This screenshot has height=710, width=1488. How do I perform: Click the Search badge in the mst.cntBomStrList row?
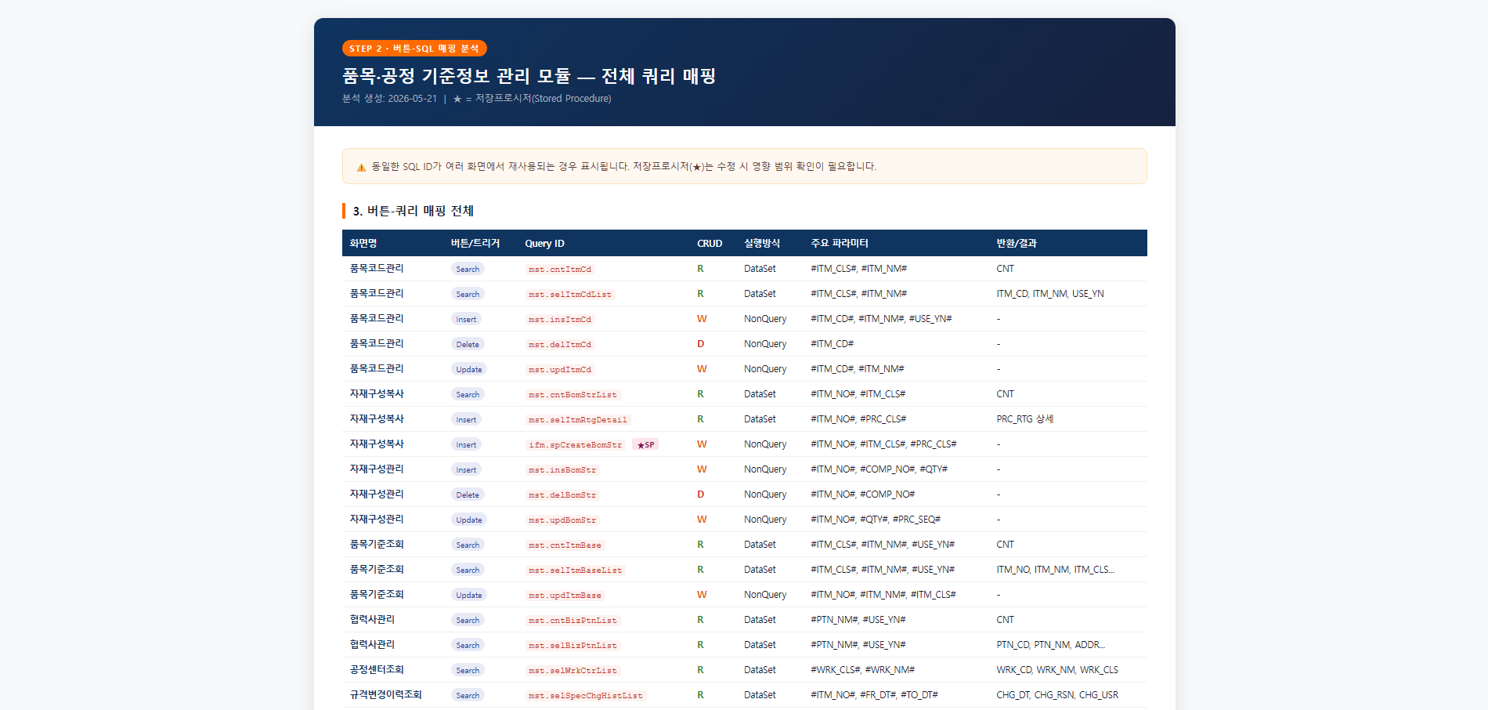[x=468, y=394]
